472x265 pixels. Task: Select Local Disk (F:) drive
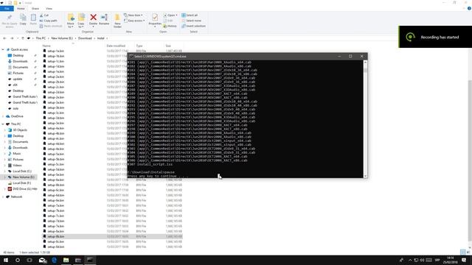click(21, 183)
